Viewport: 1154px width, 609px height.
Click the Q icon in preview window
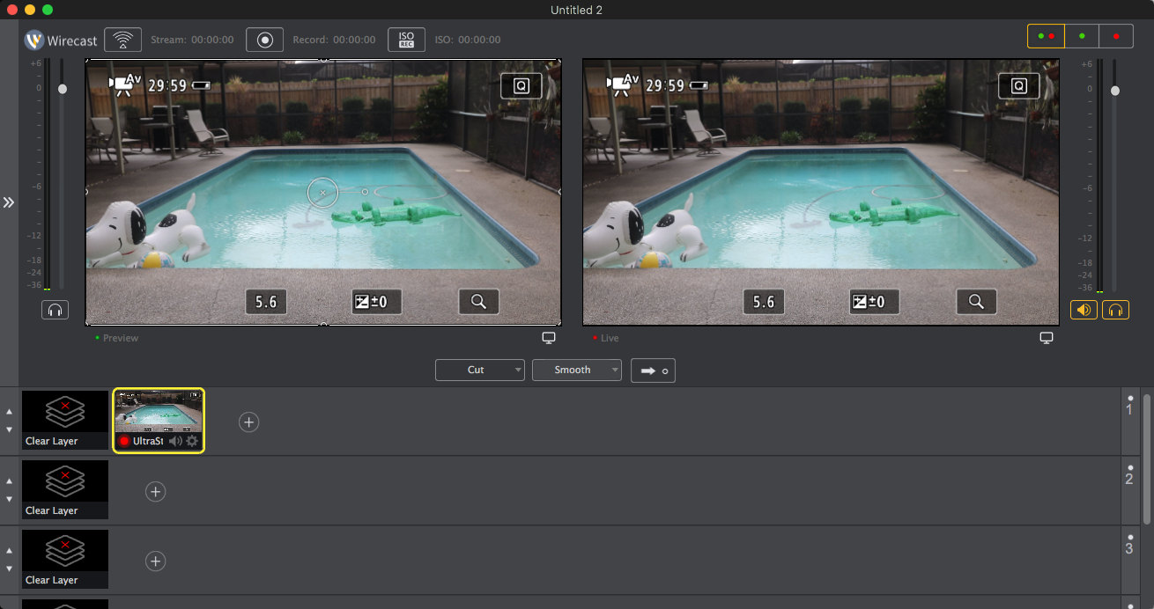pos(522,85)
